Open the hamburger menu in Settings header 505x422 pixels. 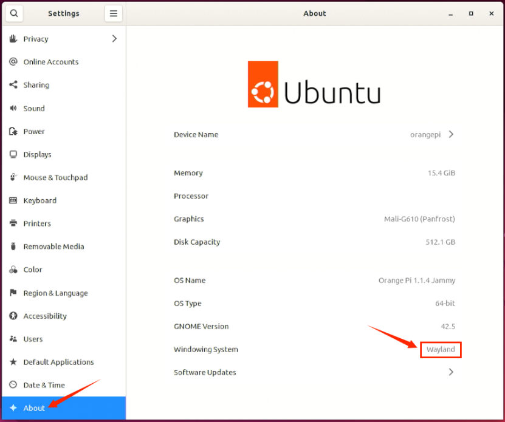(114, 13)
